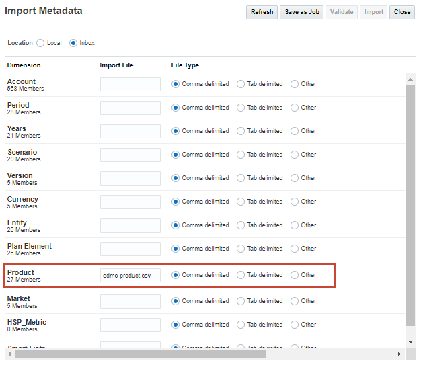Click Plan Element import file field
Screen dimensions: 421x365
130,249
